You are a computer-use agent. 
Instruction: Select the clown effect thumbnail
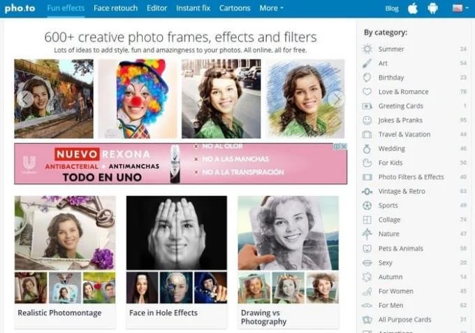click(x=137, y=99)
